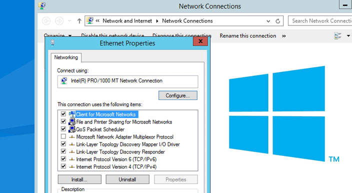
Task: Click QoS Packet Scheduler icon
Action: 72,129
